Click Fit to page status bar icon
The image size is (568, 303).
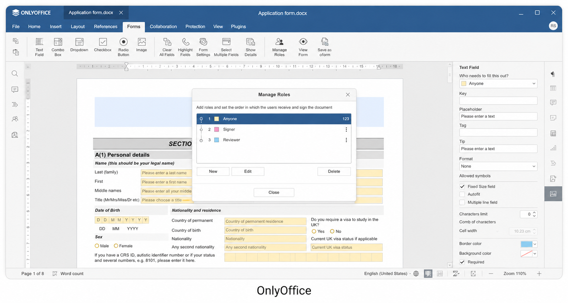point(473,274)
